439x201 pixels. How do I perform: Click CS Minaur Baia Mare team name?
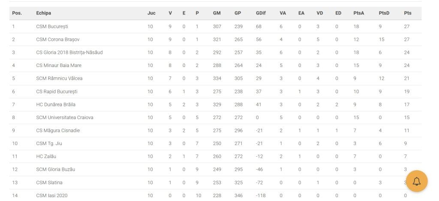59,66
